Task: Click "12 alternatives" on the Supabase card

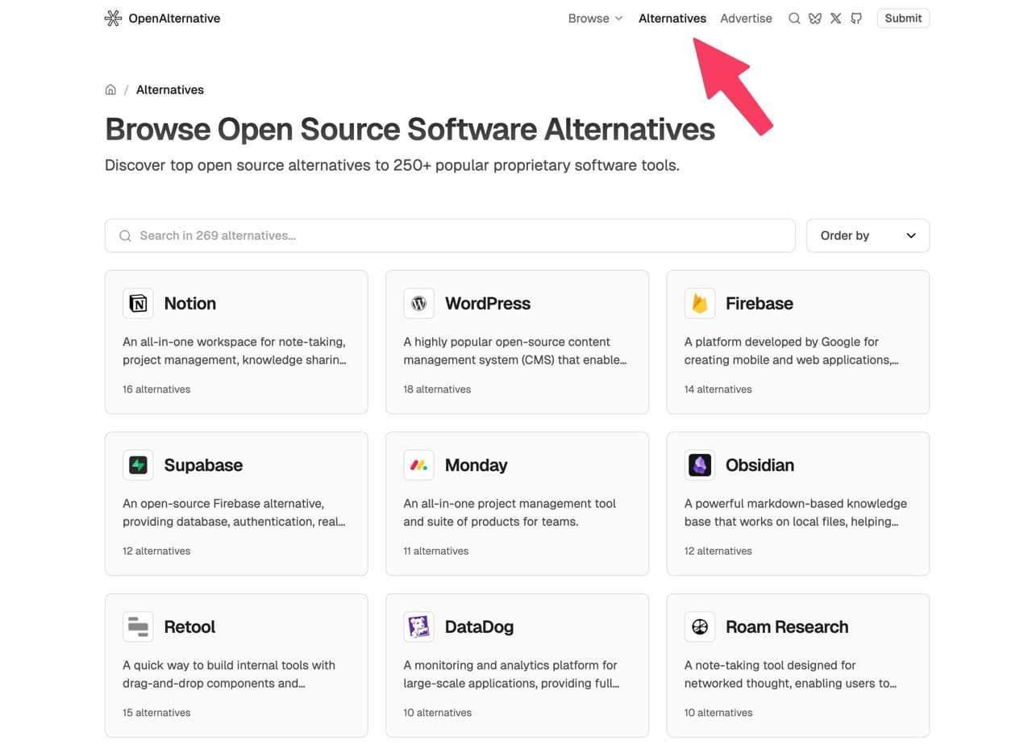Action: pos(156,551)
